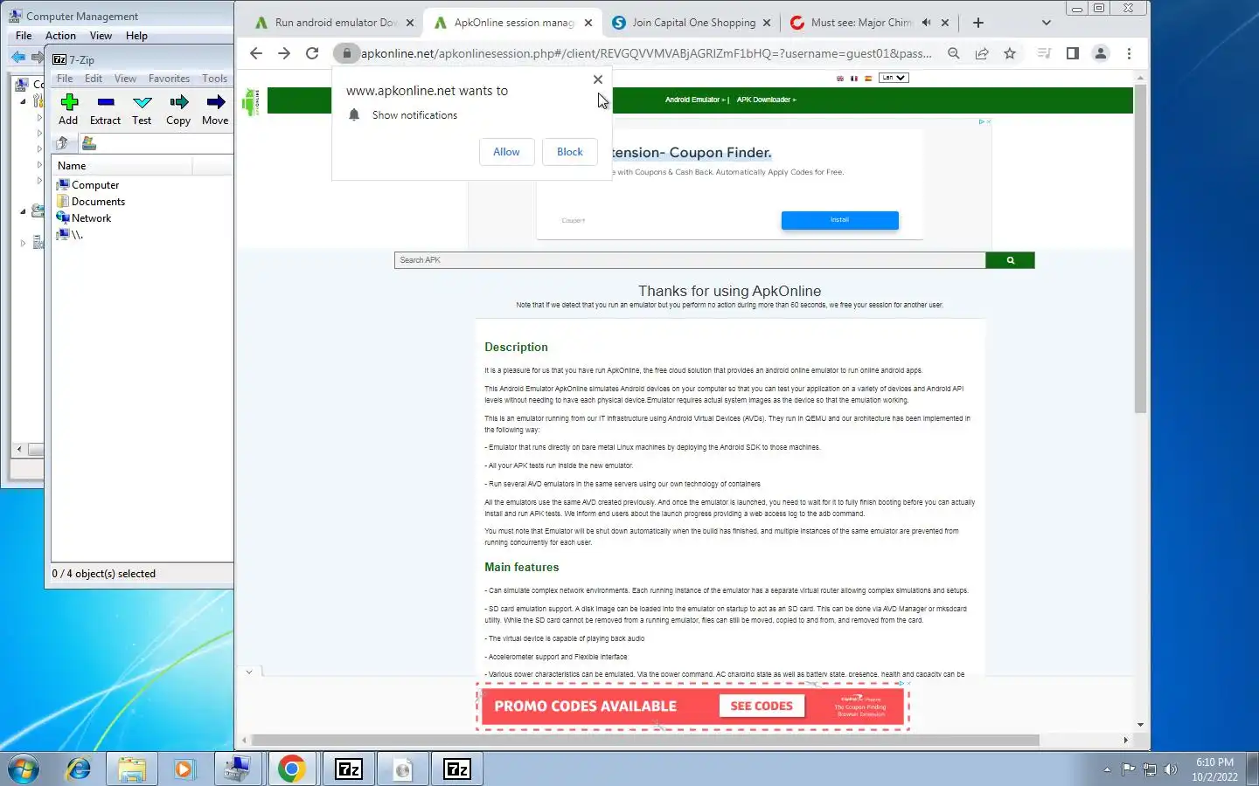
Task: Select the Test tool in 7-Zip
Action: [x=142, y=109]
